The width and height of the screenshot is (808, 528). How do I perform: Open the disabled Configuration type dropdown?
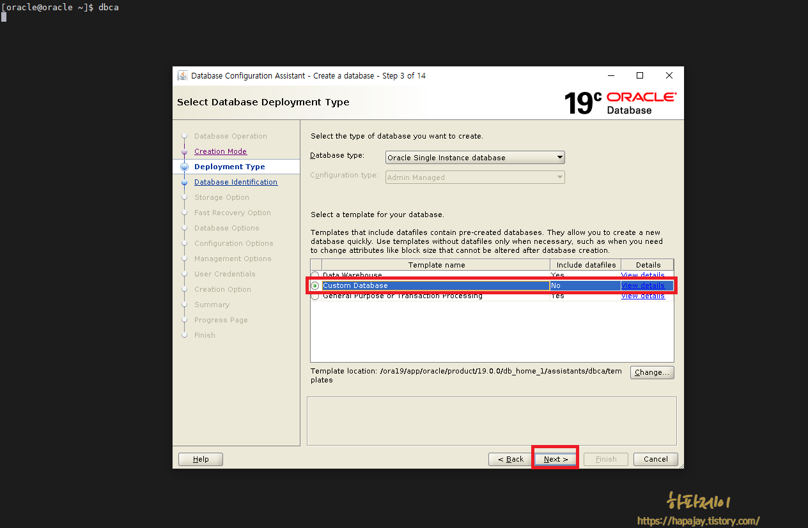(x=475, y=177)
